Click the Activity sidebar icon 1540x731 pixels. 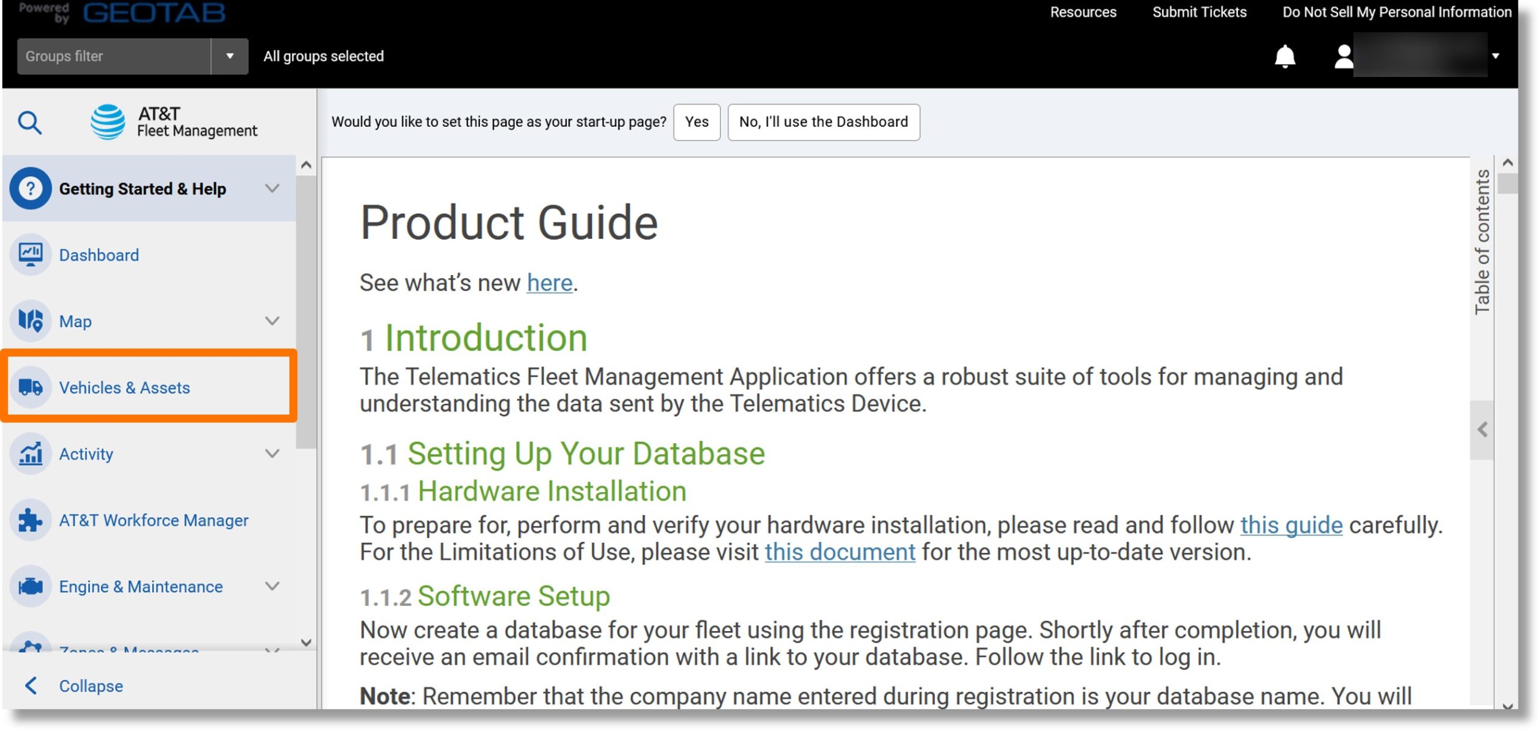click(28, 453)
